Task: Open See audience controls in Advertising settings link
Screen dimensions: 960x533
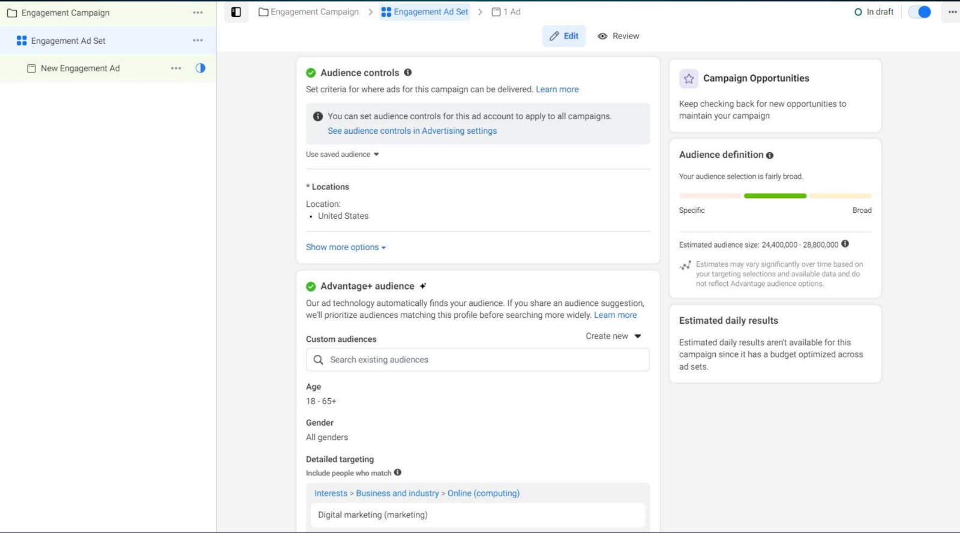Action: 412,131
